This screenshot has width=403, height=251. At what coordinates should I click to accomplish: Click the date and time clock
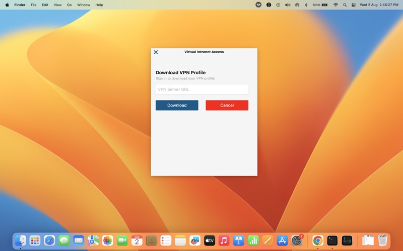pyautogui.click(x=379, y=5)
